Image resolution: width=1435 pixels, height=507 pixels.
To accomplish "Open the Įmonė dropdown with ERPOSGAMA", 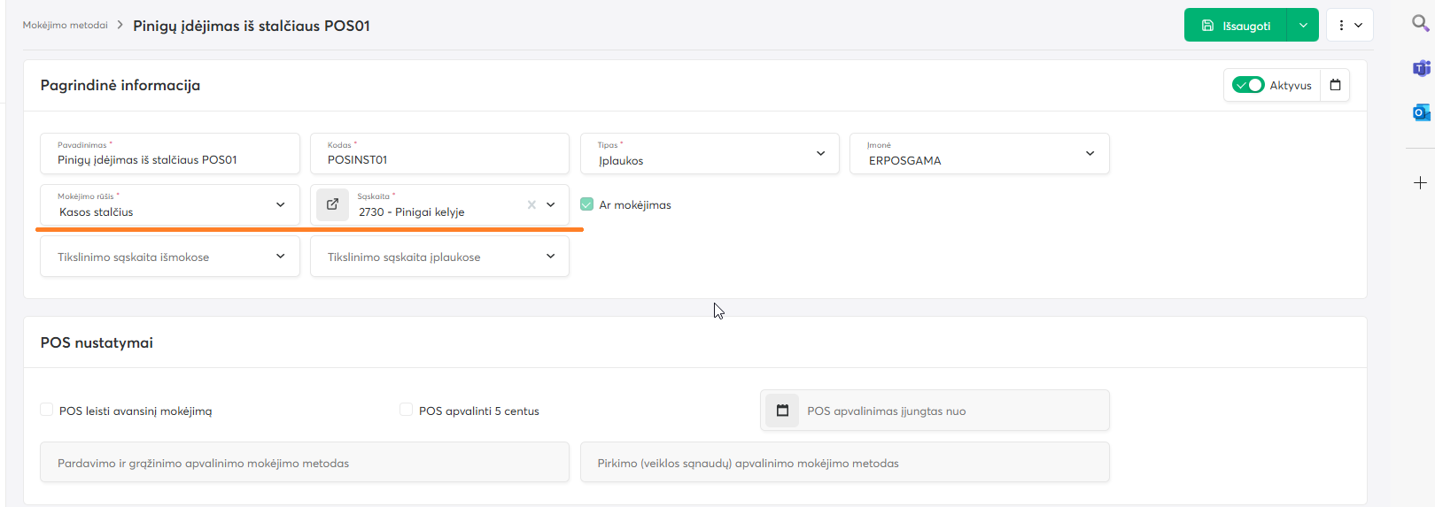I will (979, 154).
